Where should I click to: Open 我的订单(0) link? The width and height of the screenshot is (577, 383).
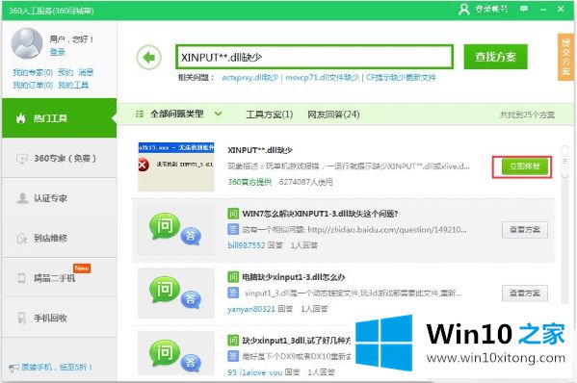click(33, 86)
